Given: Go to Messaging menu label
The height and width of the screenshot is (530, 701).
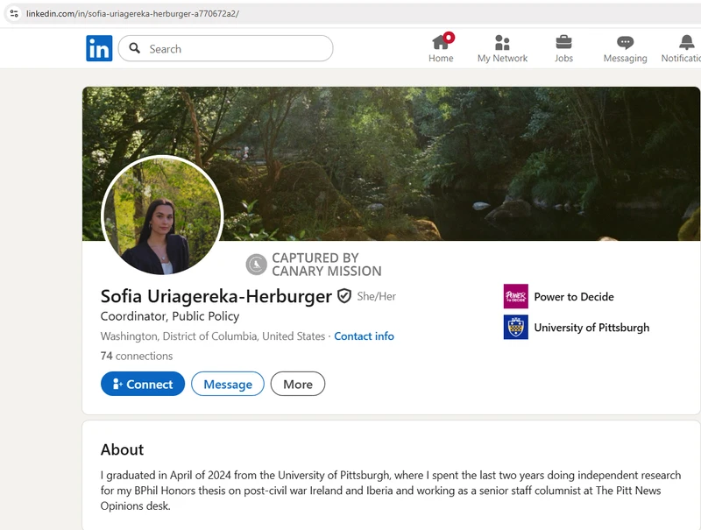Looking at the screenshot, I should [x=625, y=59].
